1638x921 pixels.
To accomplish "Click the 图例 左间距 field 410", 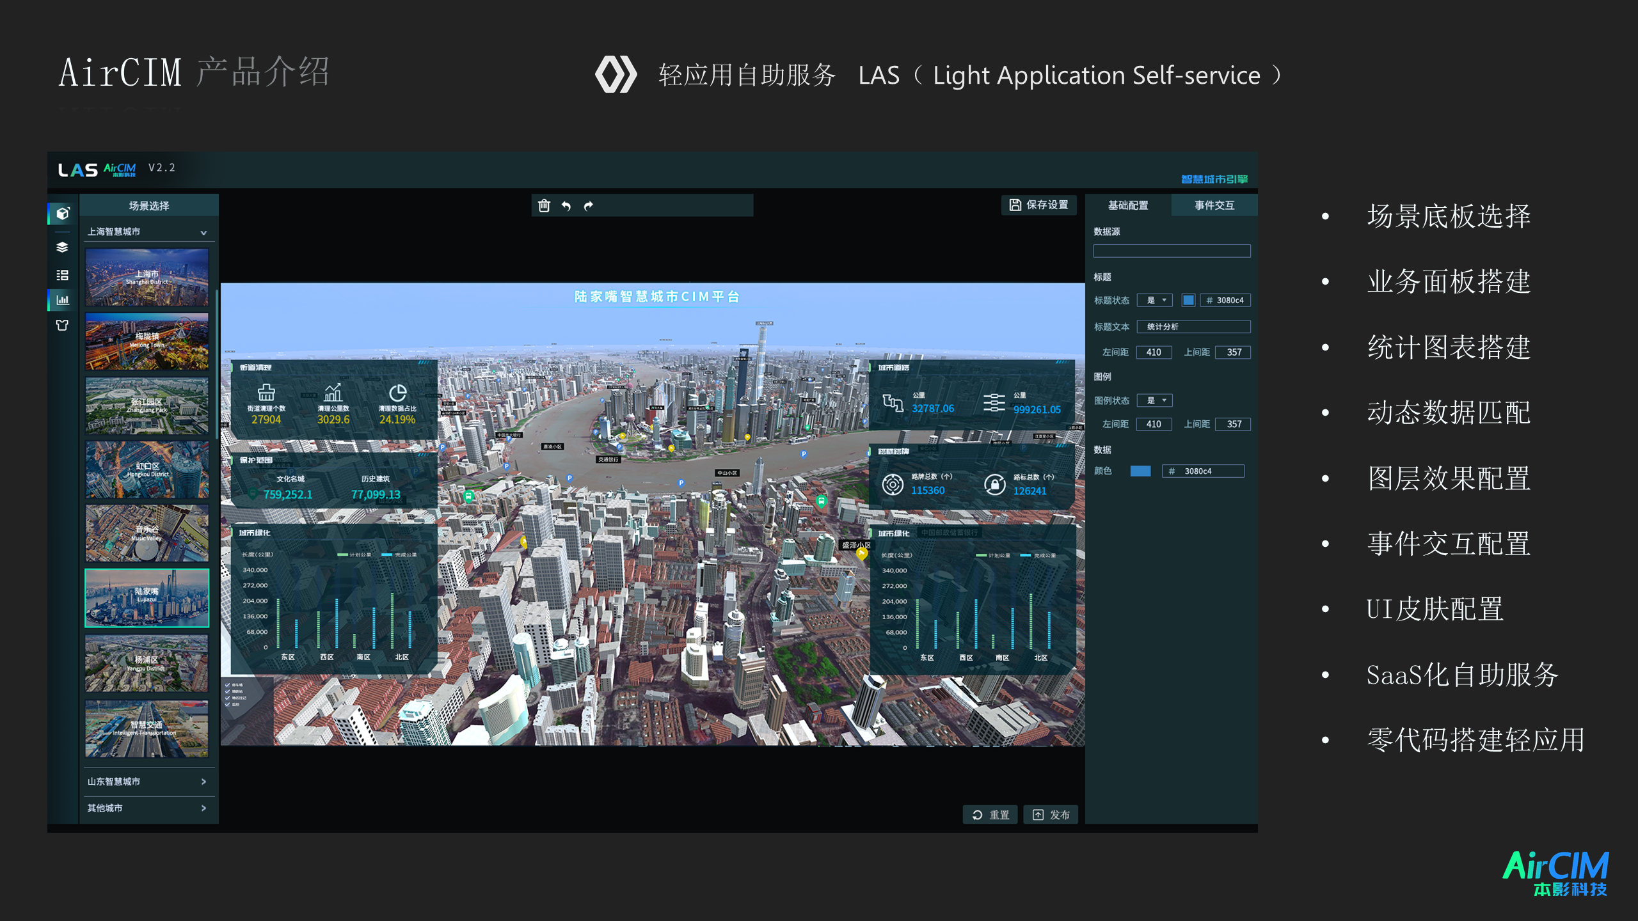I will 1154,424.
